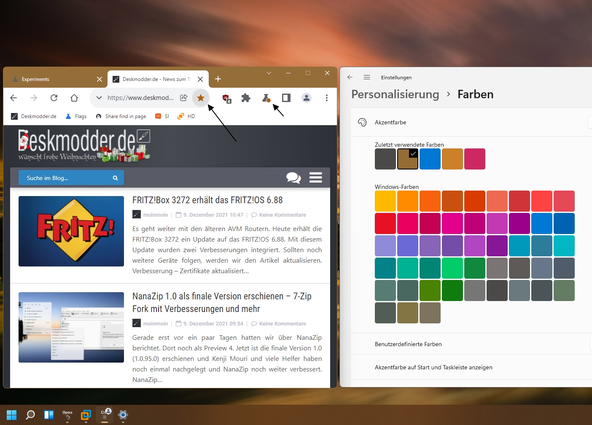592x425 pixels.
Task: Close the Deskmodder.de tab
Action: pyautogui.click(x=200, y=79)
